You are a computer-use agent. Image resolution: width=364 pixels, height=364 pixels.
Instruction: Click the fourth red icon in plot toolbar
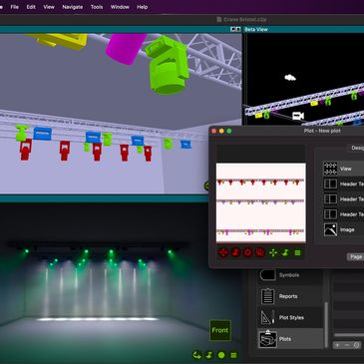tap(260, 252)
